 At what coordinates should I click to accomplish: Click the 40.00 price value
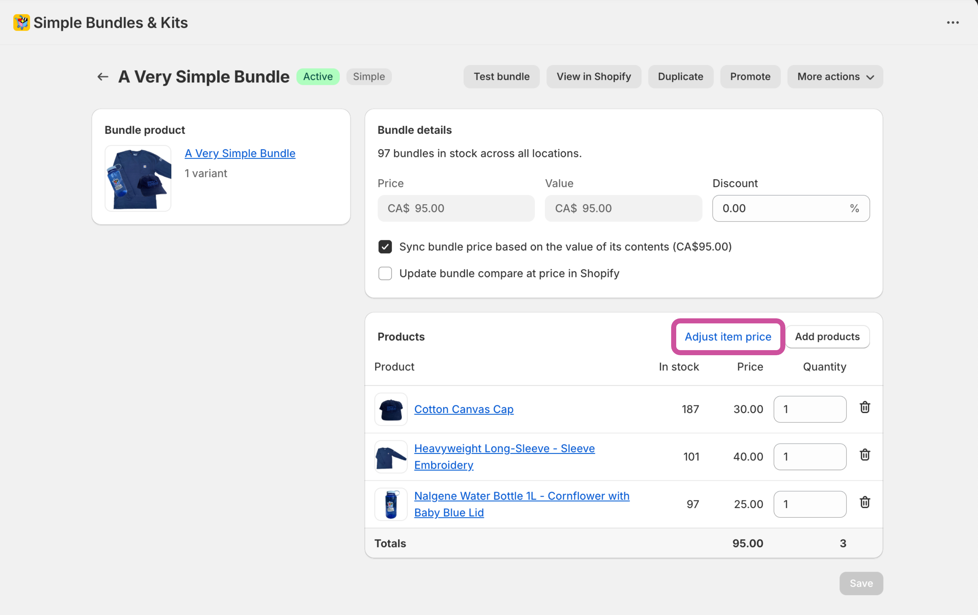click(748, 457)
